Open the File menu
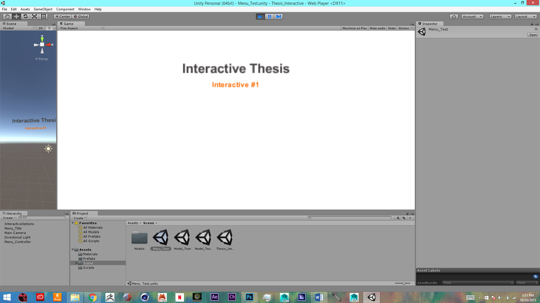The width and height of the screenshot is (540, 303). click(x=4, y=9)
